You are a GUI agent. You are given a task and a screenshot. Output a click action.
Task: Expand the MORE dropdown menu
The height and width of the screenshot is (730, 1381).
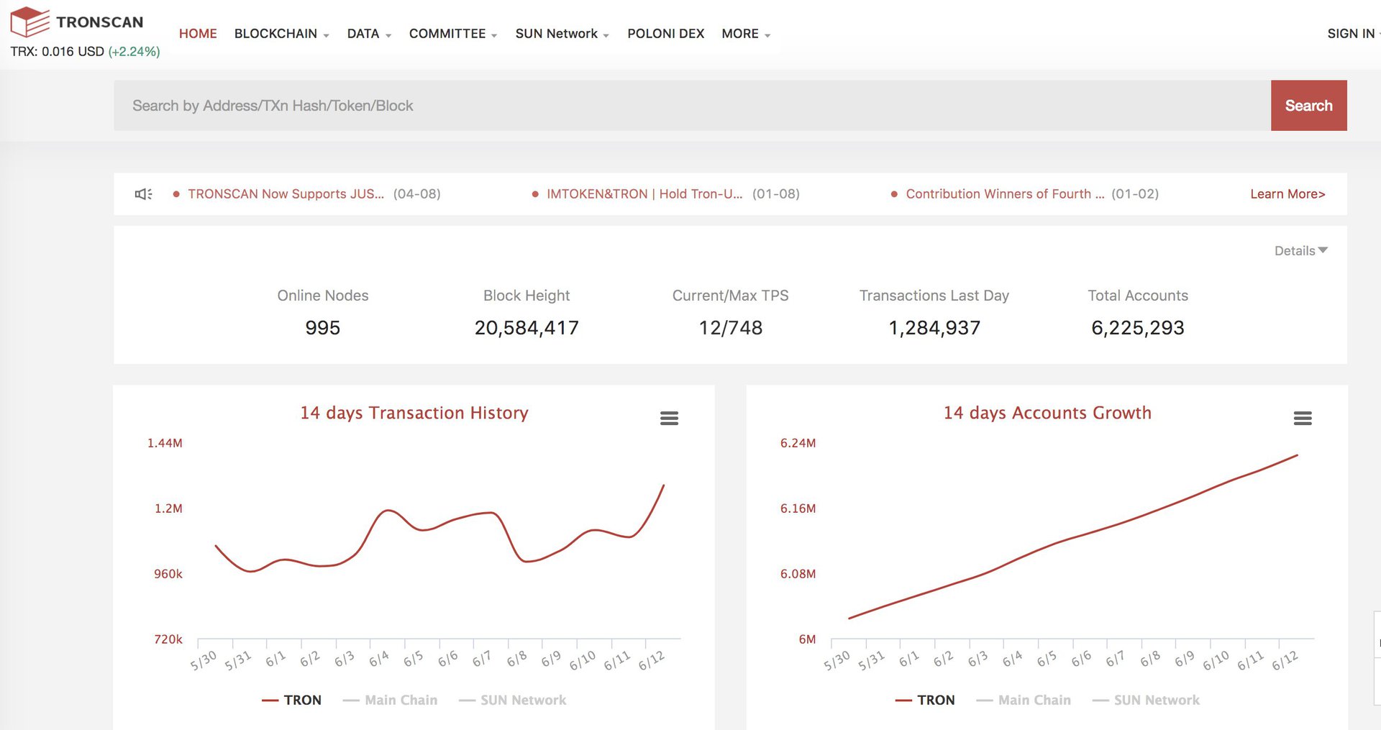[x=746, y=34]
